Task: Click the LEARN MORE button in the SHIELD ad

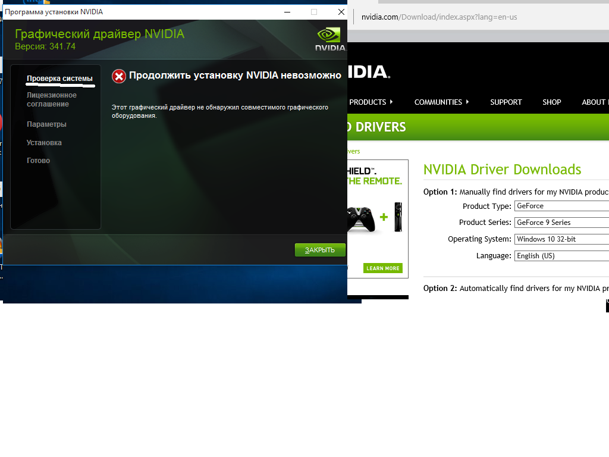Action: point(382,268)
